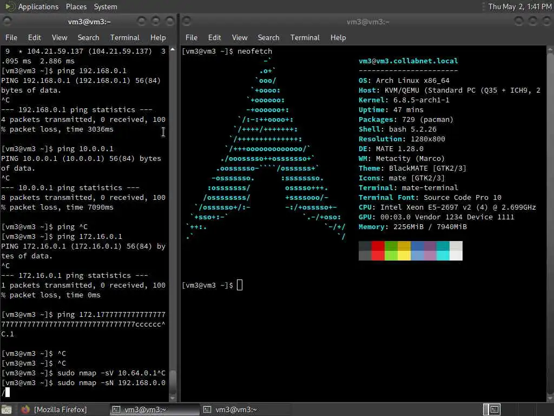Viewport: 554px width, 416px height.
Task: Click Show Desktop icon in bottom panel
Action: point(6,409)
